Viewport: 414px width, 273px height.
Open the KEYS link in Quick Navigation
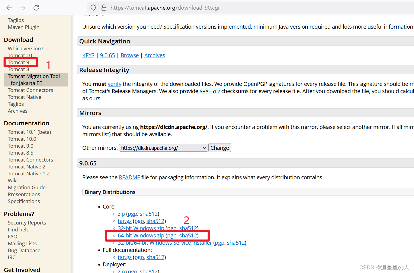(88, 55)
